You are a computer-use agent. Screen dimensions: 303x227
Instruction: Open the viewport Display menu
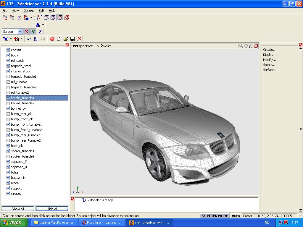(106, 46)
